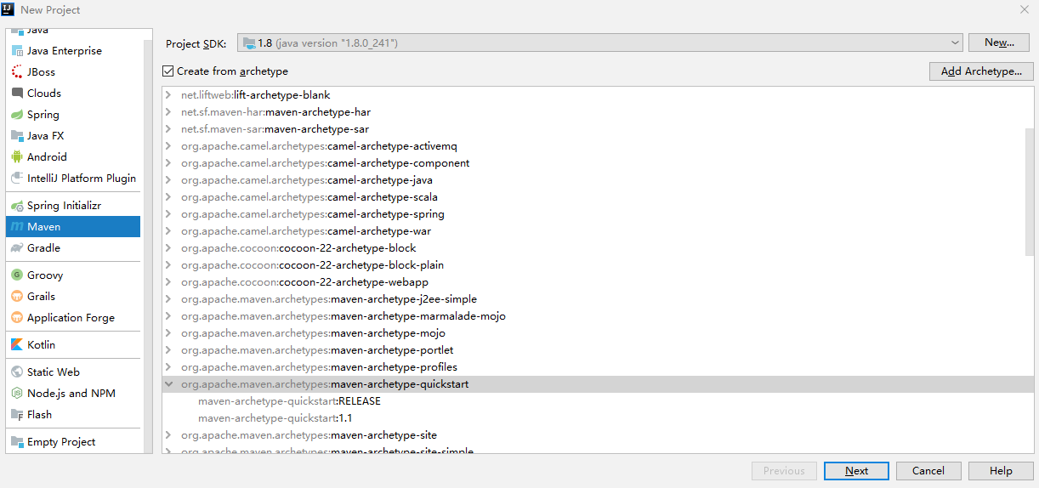
Task: Select camel-archetype-scala row
Action: click(x=593, y=197)
